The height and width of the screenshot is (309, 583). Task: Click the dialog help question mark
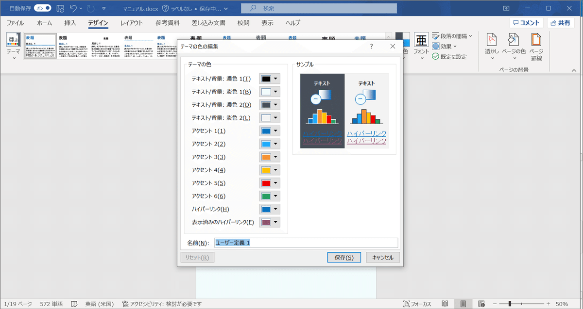pyautogui.click(x=371, y=46)
